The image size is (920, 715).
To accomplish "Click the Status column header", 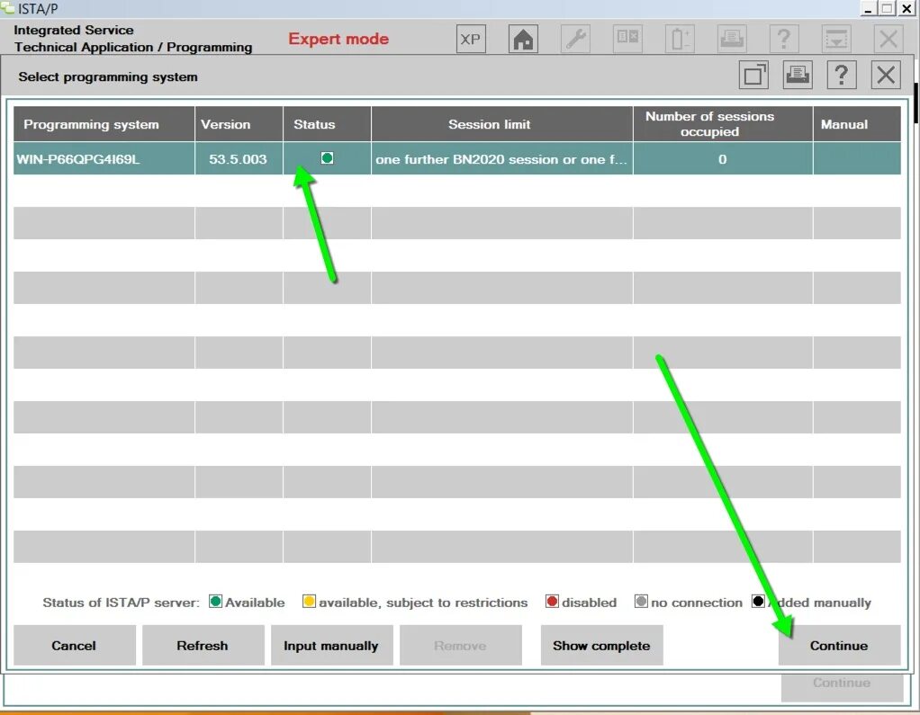I will point(327,123).
